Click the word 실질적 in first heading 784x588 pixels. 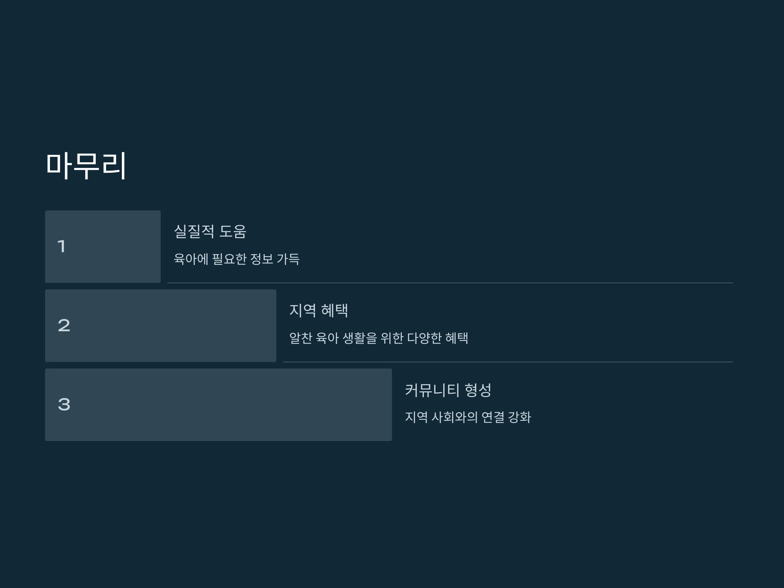point(194,231)
